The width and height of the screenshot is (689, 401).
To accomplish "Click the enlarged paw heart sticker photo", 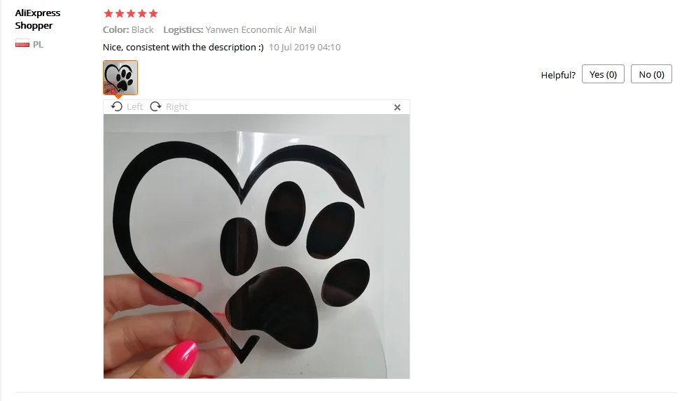I will (x=256, y=246).
